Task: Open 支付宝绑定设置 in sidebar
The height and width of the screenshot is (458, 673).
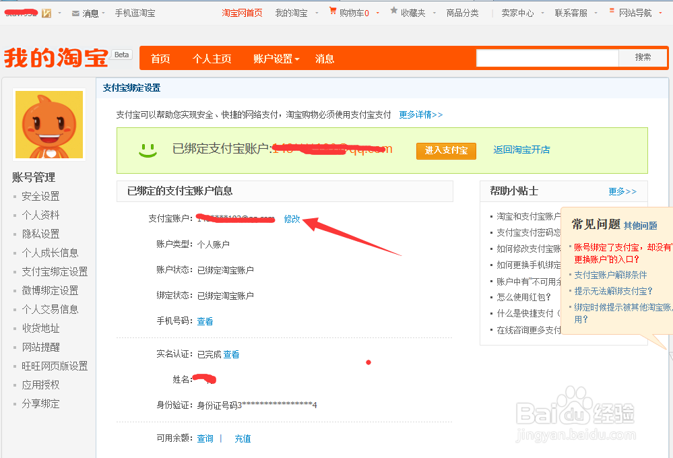Action: [x=55, y=271]
